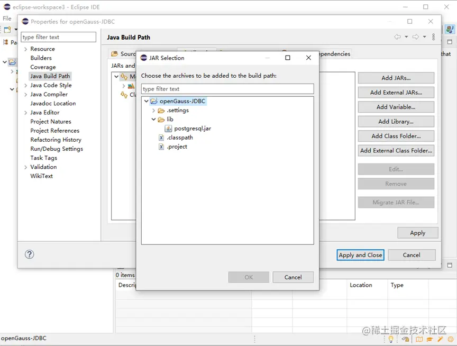This screenshot has height=346, width=457.
Task: Go forward with the Properties forward arrow
Action: (416, 37)
